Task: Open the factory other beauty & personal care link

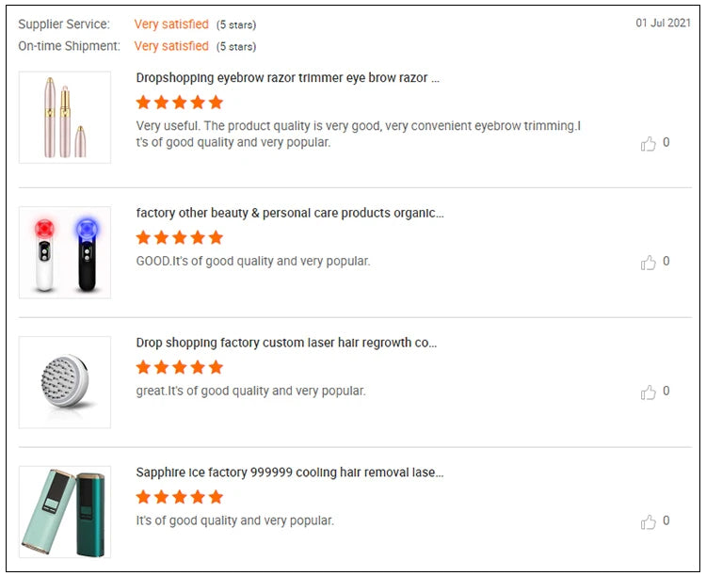Action: click(290, 213)
